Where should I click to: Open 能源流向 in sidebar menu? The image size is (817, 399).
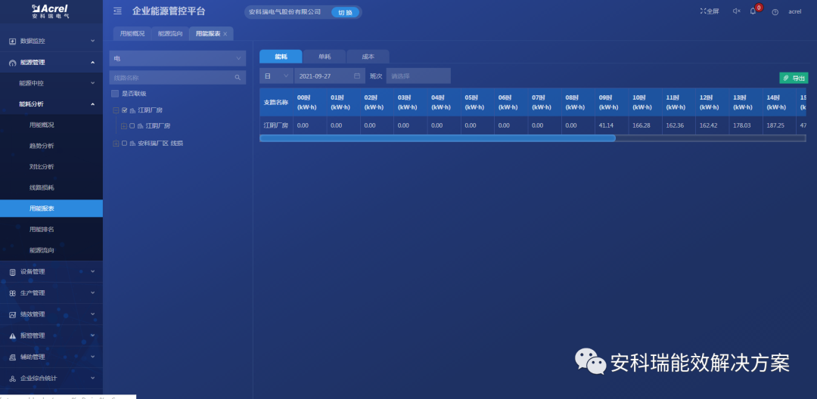click(42, 250)
